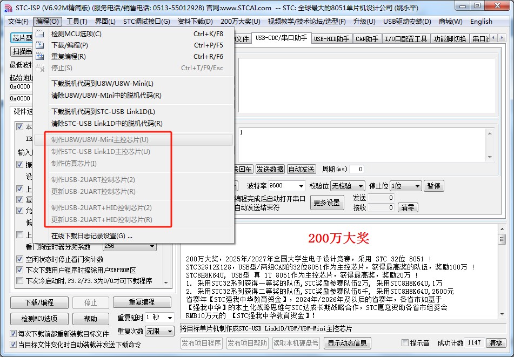Select 下载/编程(P) menu entry
The height and width of the screenshot is (357, 514).
pyautogui.click(x=133, y=45)
